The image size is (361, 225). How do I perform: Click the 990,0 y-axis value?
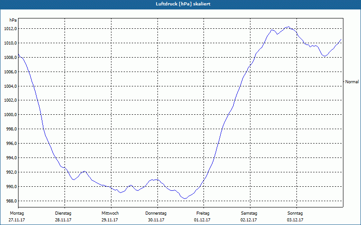pyautogui.click(x=12, y=186)
